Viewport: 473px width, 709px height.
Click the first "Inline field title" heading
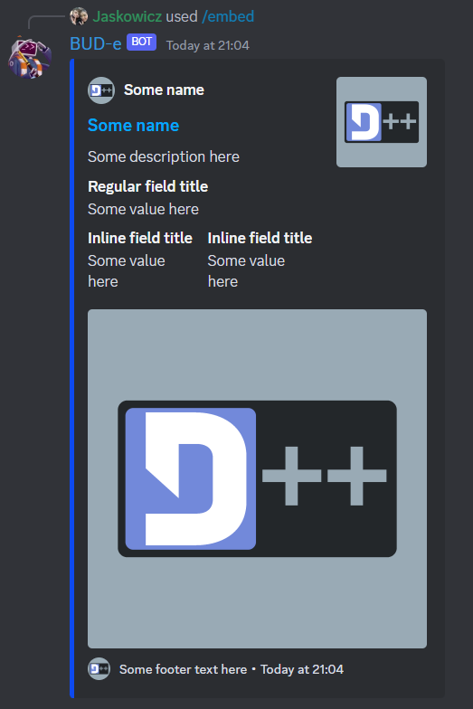coord(140,238)
